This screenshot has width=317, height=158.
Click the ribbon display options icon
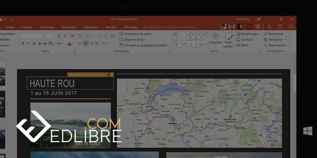[259, 19]
